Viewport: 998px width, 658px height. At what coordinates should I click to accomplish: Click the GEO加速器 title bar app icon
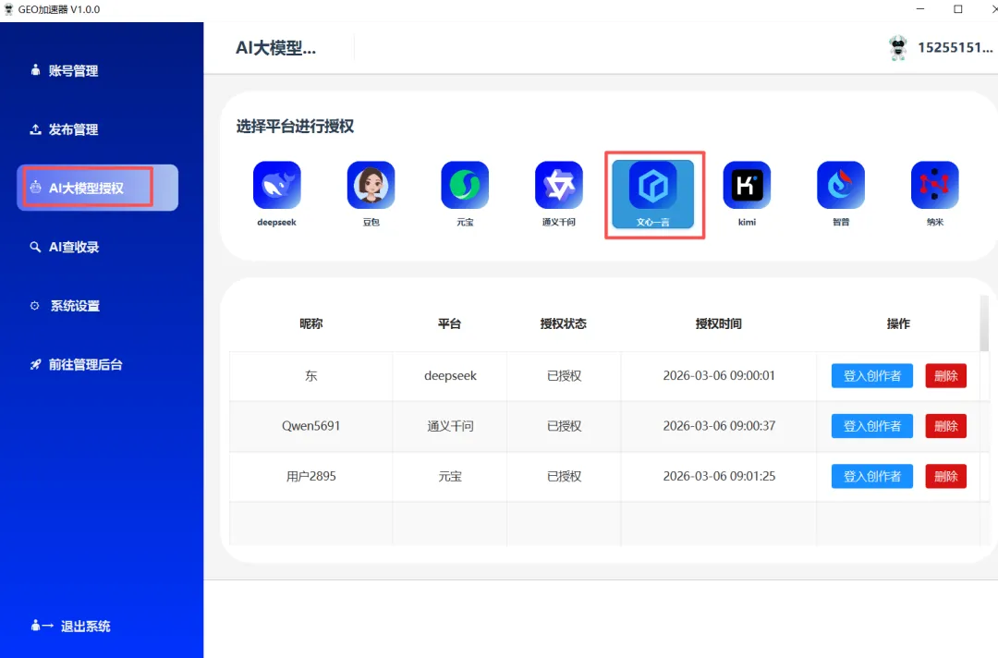tap(8, 9)
